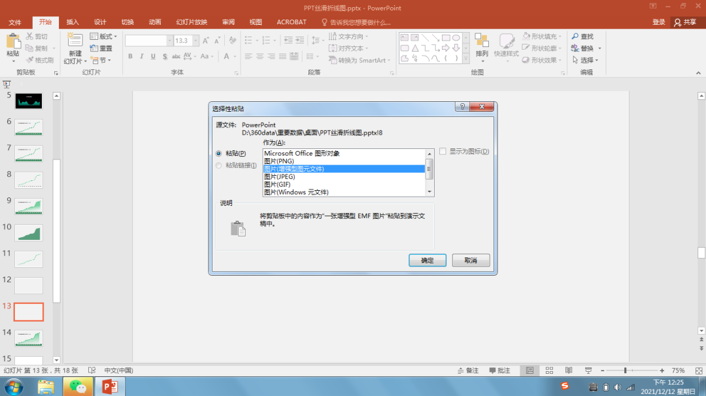
Task: Toggle text shadow S icon
Action: point(165,56)
